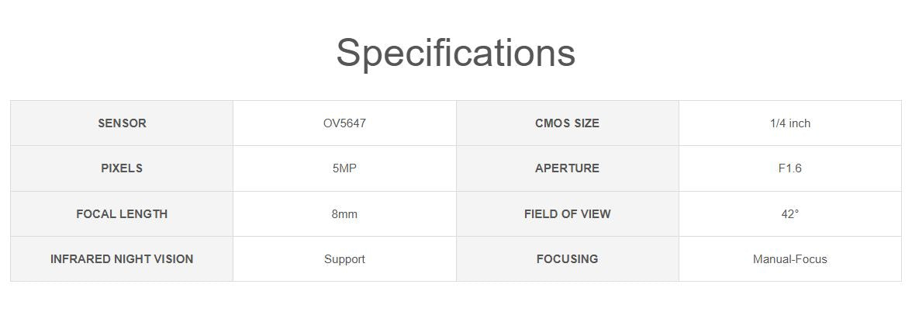Select the Manual-Focus value
912x312 pixels.
(x=789, y=259)
